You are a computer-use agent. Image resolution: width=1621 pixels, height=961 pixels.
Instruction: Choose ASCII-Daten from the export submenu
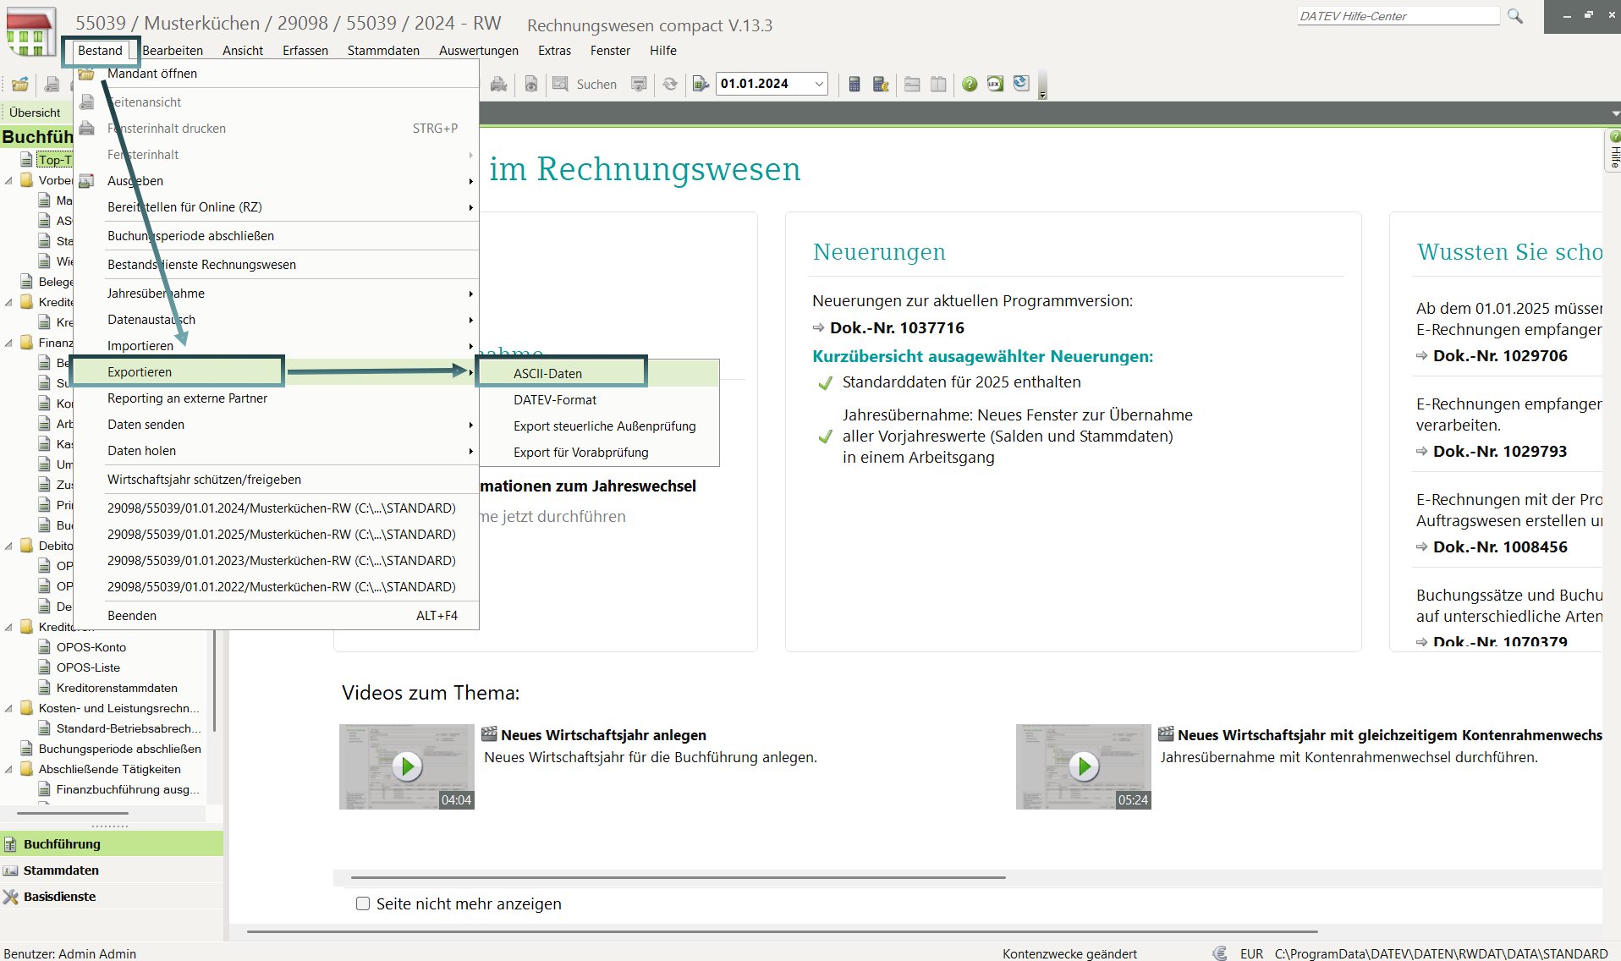(x=548, y=372)
